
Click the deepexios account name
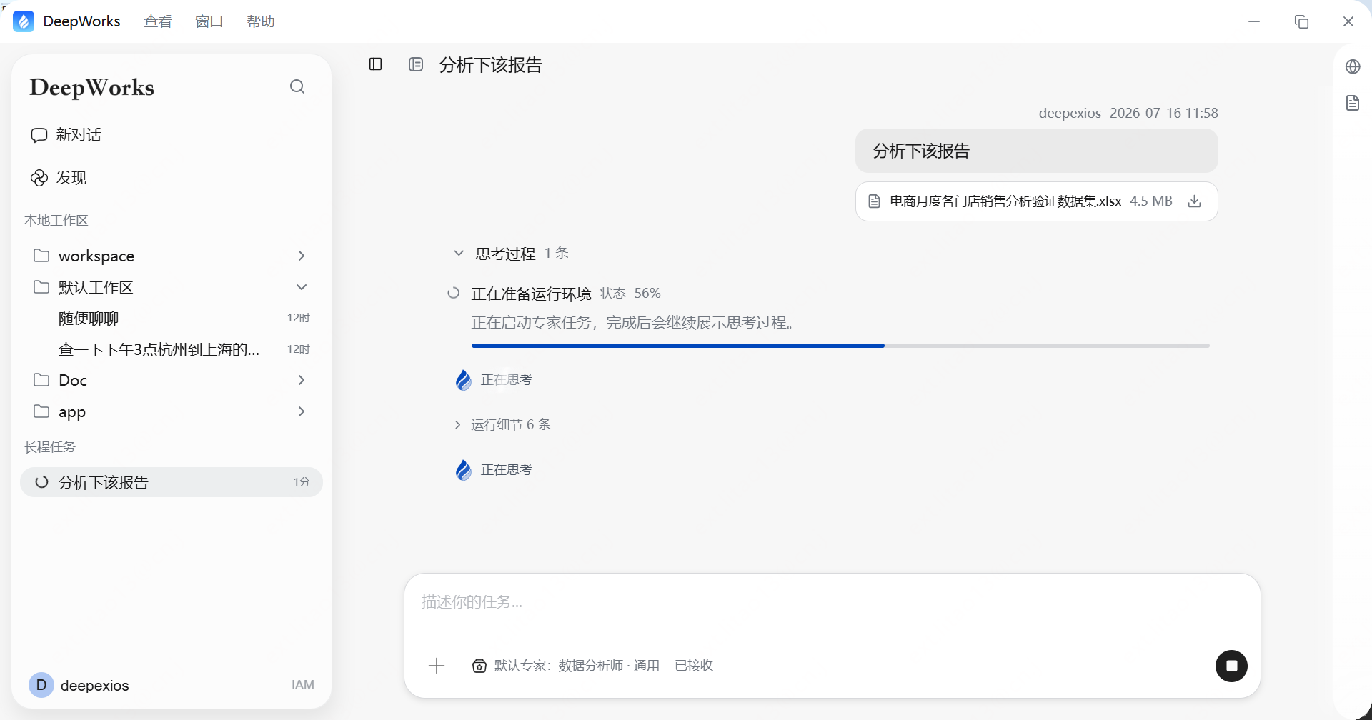point(94,686)
